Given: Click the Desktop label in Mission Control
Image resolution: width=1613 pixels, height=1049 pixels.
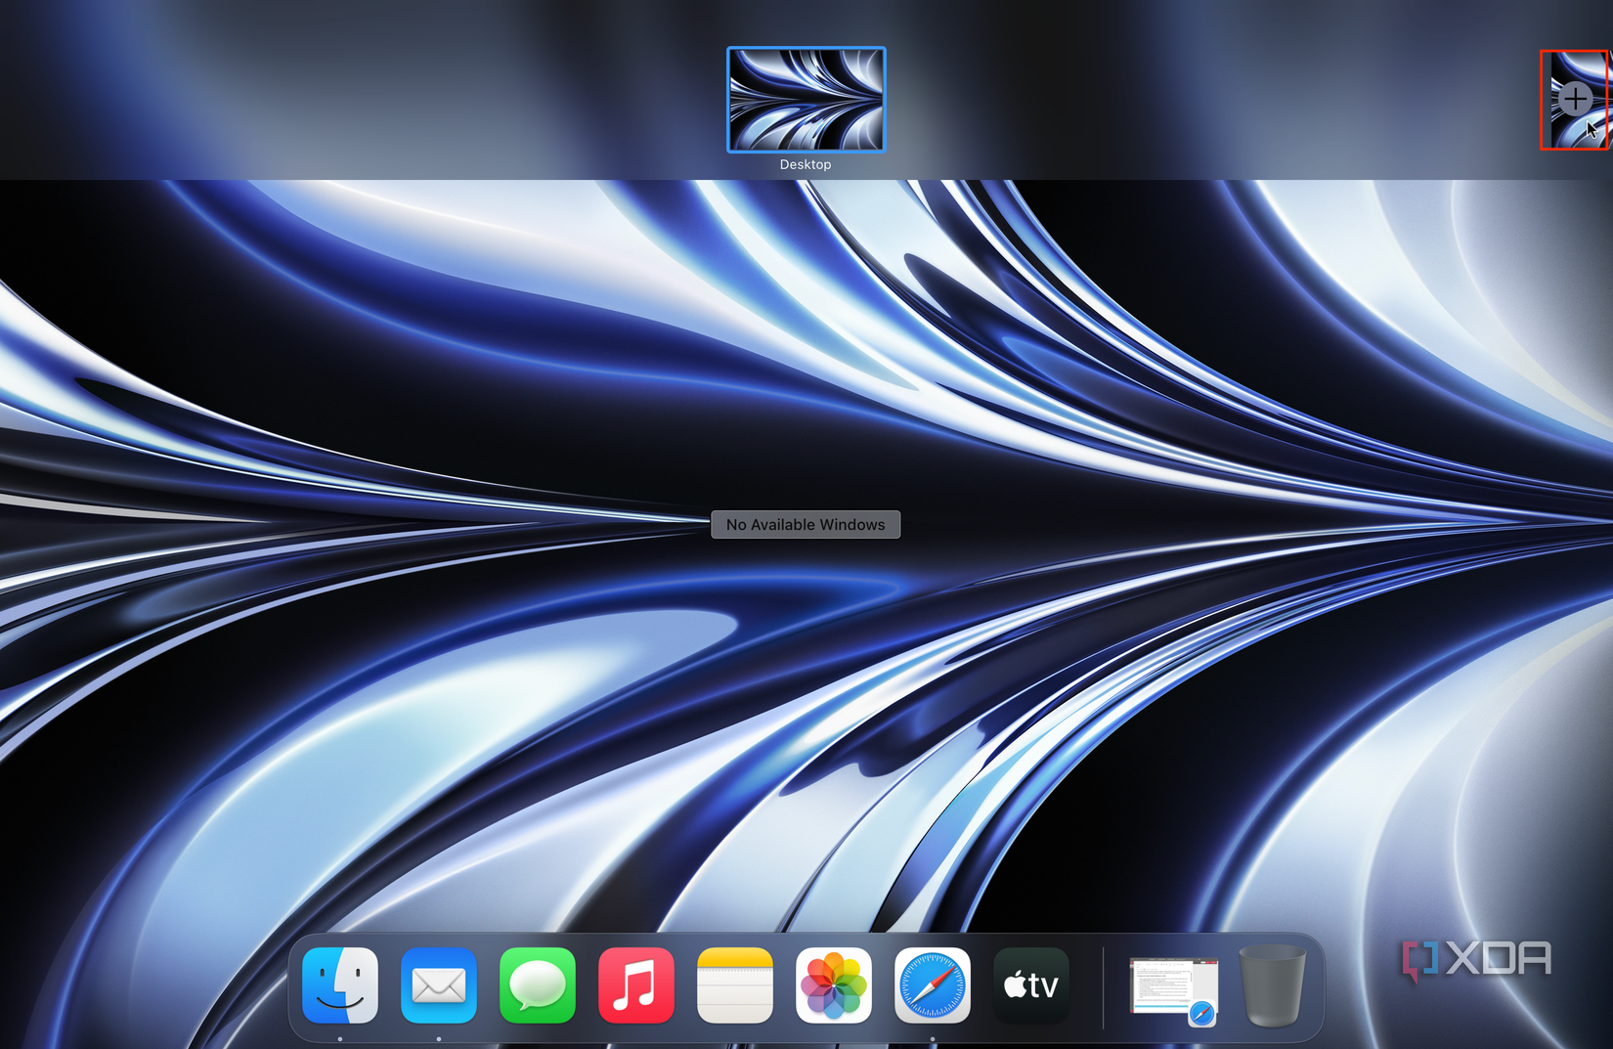Looking at the screenshot, I should click(x=805, y=164).
